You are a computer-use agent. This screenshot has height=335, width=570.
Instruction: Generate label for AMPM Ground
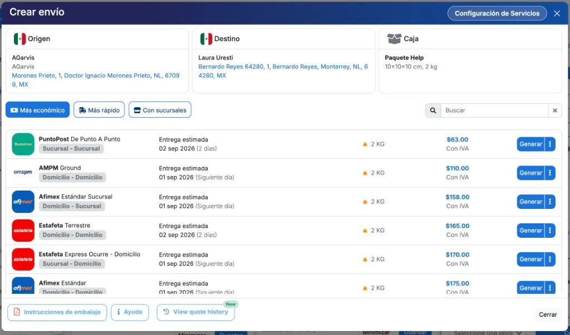[x=530, y=173]
